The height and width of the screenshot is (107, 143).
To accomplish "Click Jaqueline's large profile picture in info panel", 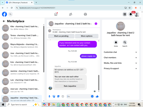I will 120,26.
